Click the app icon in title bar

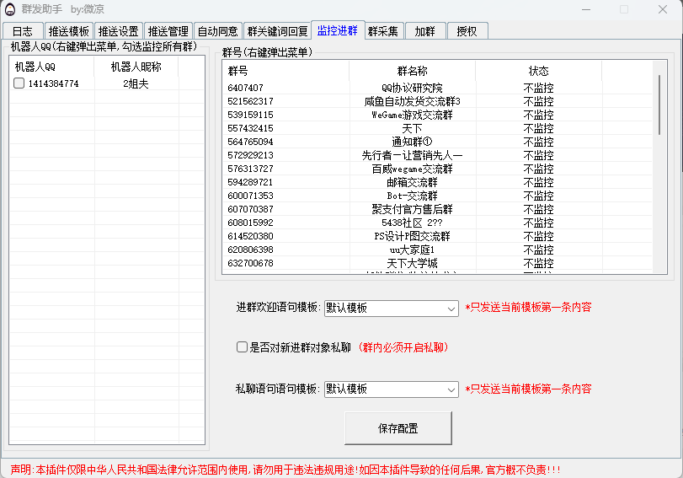[11, 9]
